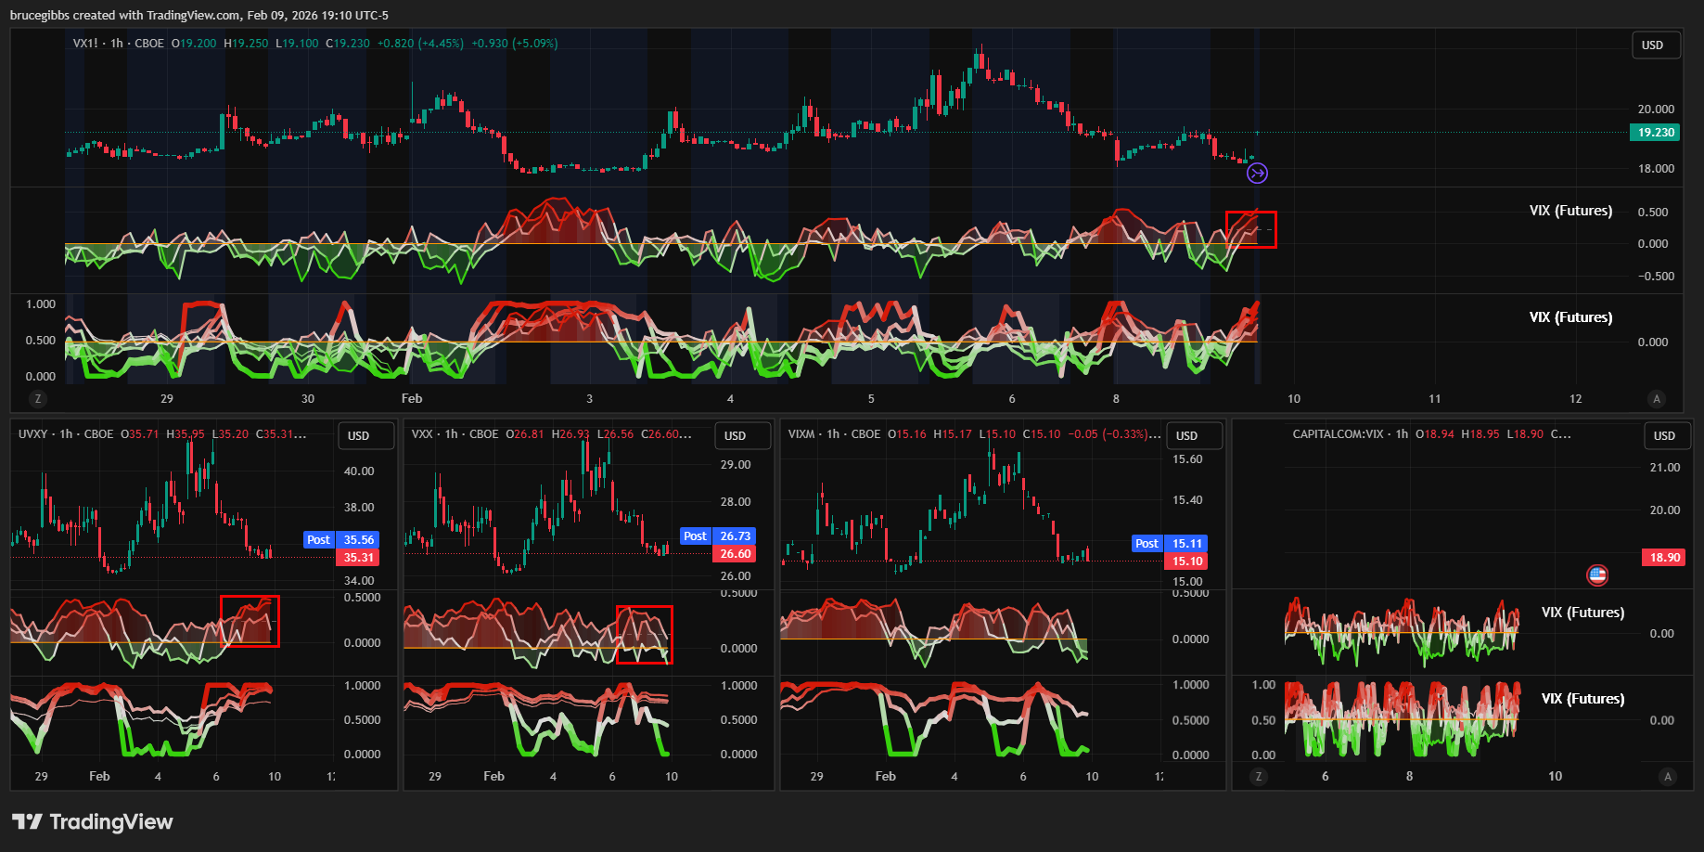Click the 19.230 current price label

pyautogui.click(x=1655, y=133)
